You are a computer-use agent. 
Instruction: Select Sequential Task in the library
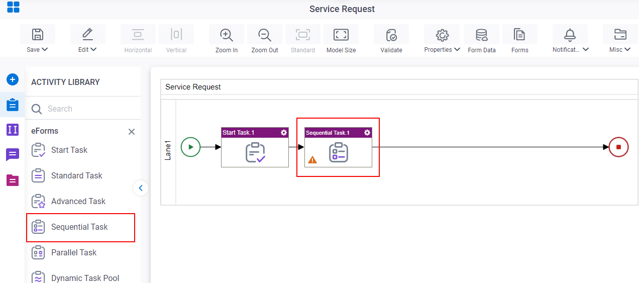point(80,227)
